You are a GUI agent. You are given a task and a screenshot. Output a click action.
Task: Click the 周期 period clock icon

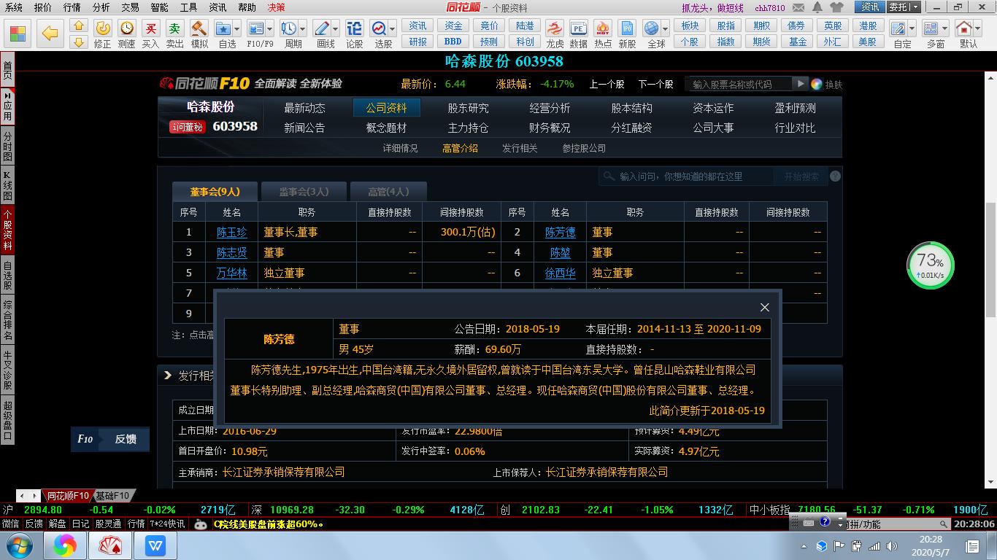(x=289, y=29)
